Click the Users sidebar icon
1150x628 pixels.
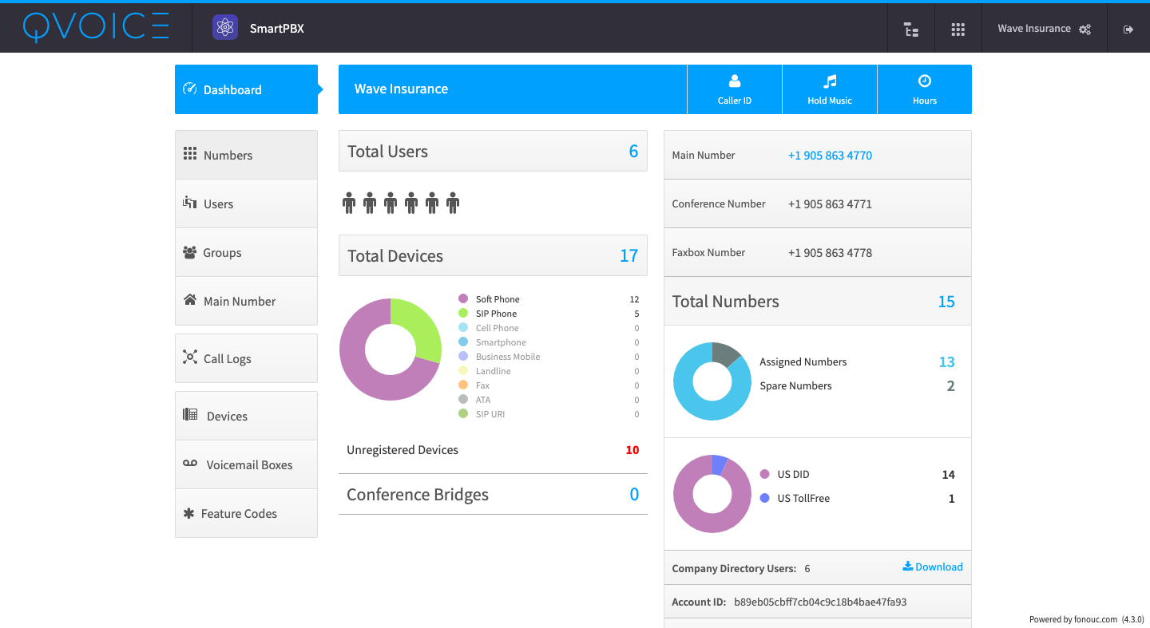click(x=190, y=203)
